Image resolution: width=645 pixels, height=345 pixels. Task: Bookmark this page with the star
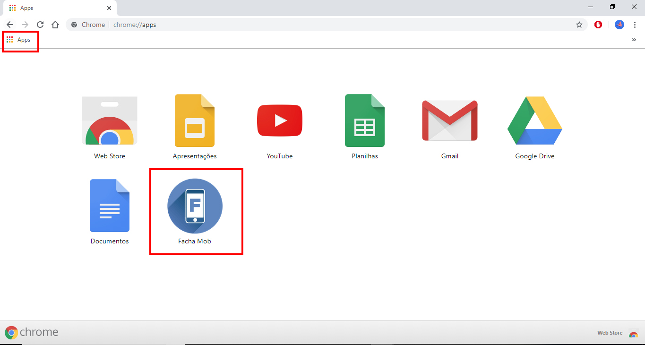pos(579,25)
